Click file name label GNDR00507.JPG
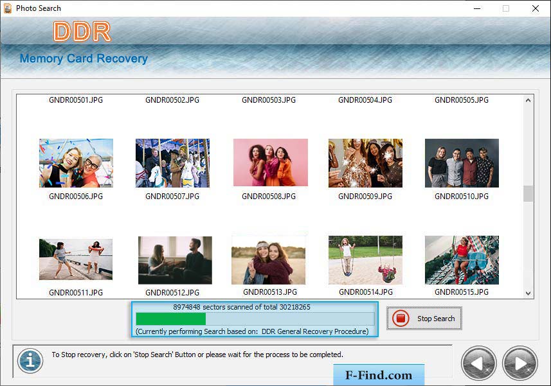Screen dimensions: 551x386 [x=172, y=196]
